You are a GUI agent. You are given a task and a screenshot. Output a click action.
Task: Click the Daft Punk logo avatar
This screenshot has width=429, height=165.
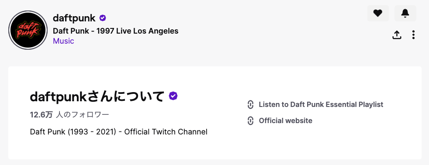[28, 30]
